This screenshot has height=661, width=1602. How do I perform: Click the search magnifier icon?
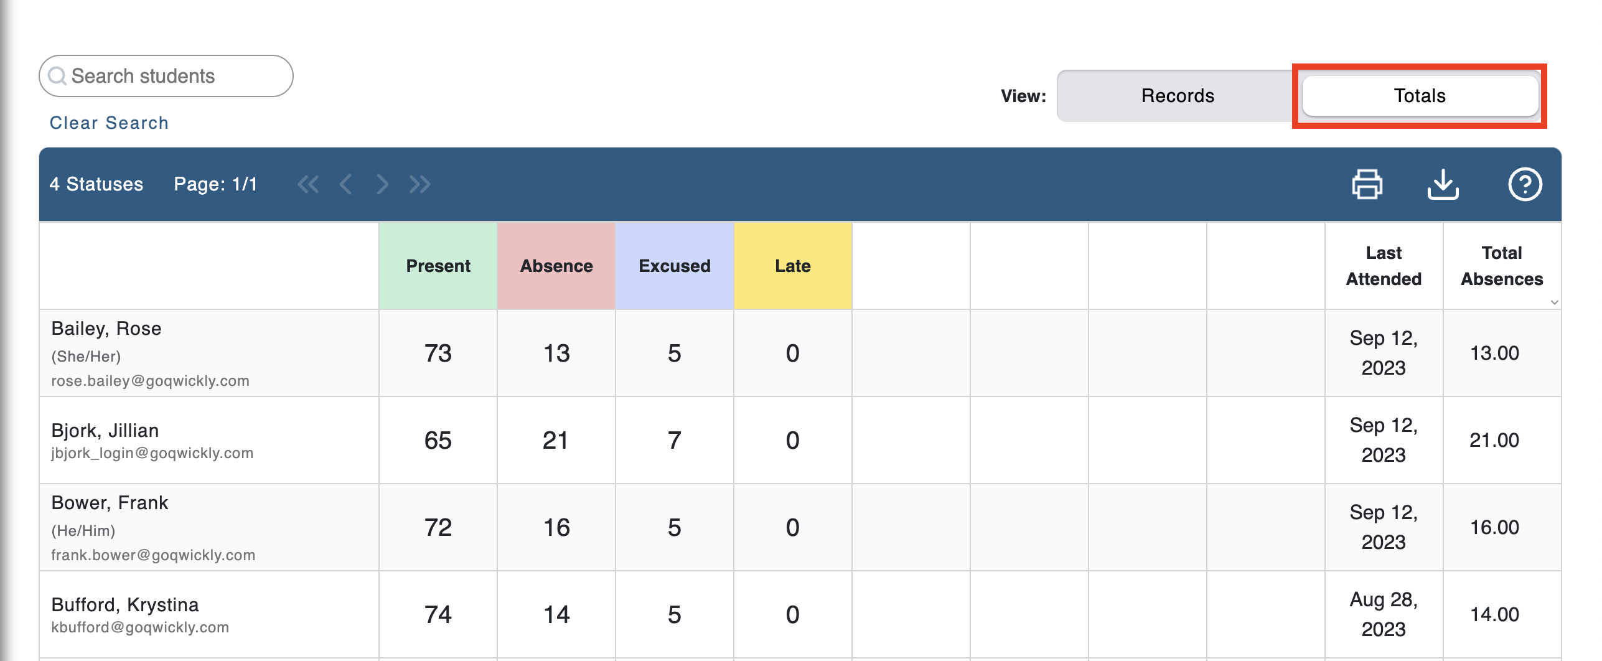pyautogui.click(x=57, y=77)
